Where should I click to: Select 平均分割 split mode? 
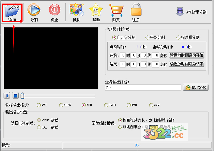(155, 37)
